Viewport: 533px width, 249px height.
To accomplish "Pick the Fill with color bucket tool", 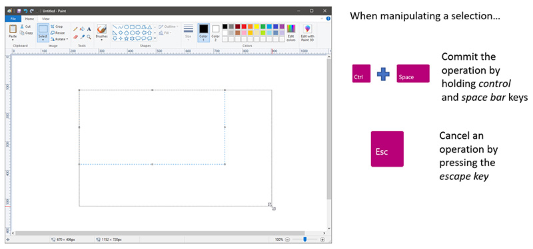I will [82, 29].
